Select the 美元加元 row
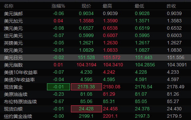 coord(95,21)
